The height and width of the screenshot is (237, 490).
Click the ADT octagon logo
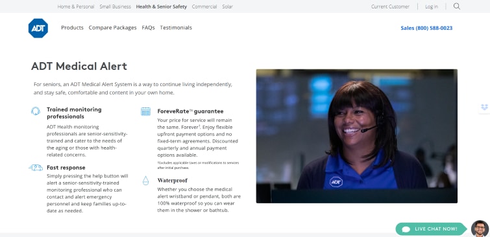[x=38, y=28]
